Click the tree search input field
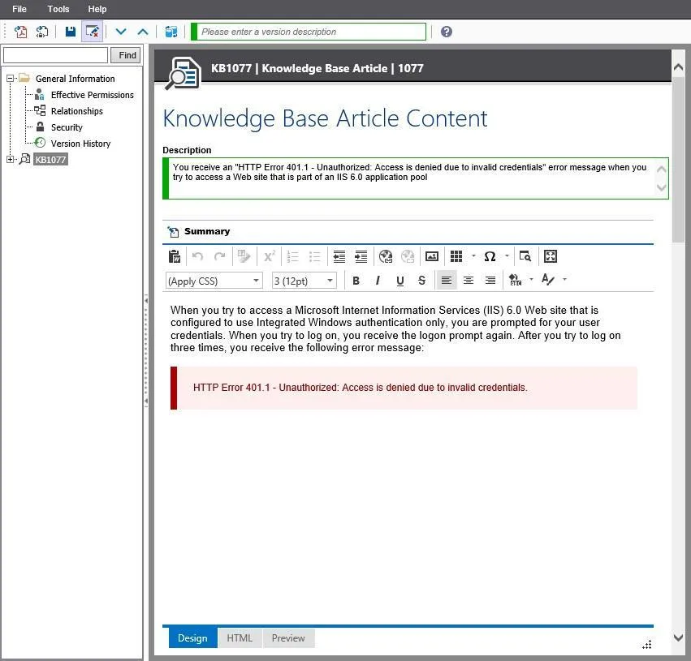Image resolution: width=691 pixels, height=661 pixels. (55, 55)
